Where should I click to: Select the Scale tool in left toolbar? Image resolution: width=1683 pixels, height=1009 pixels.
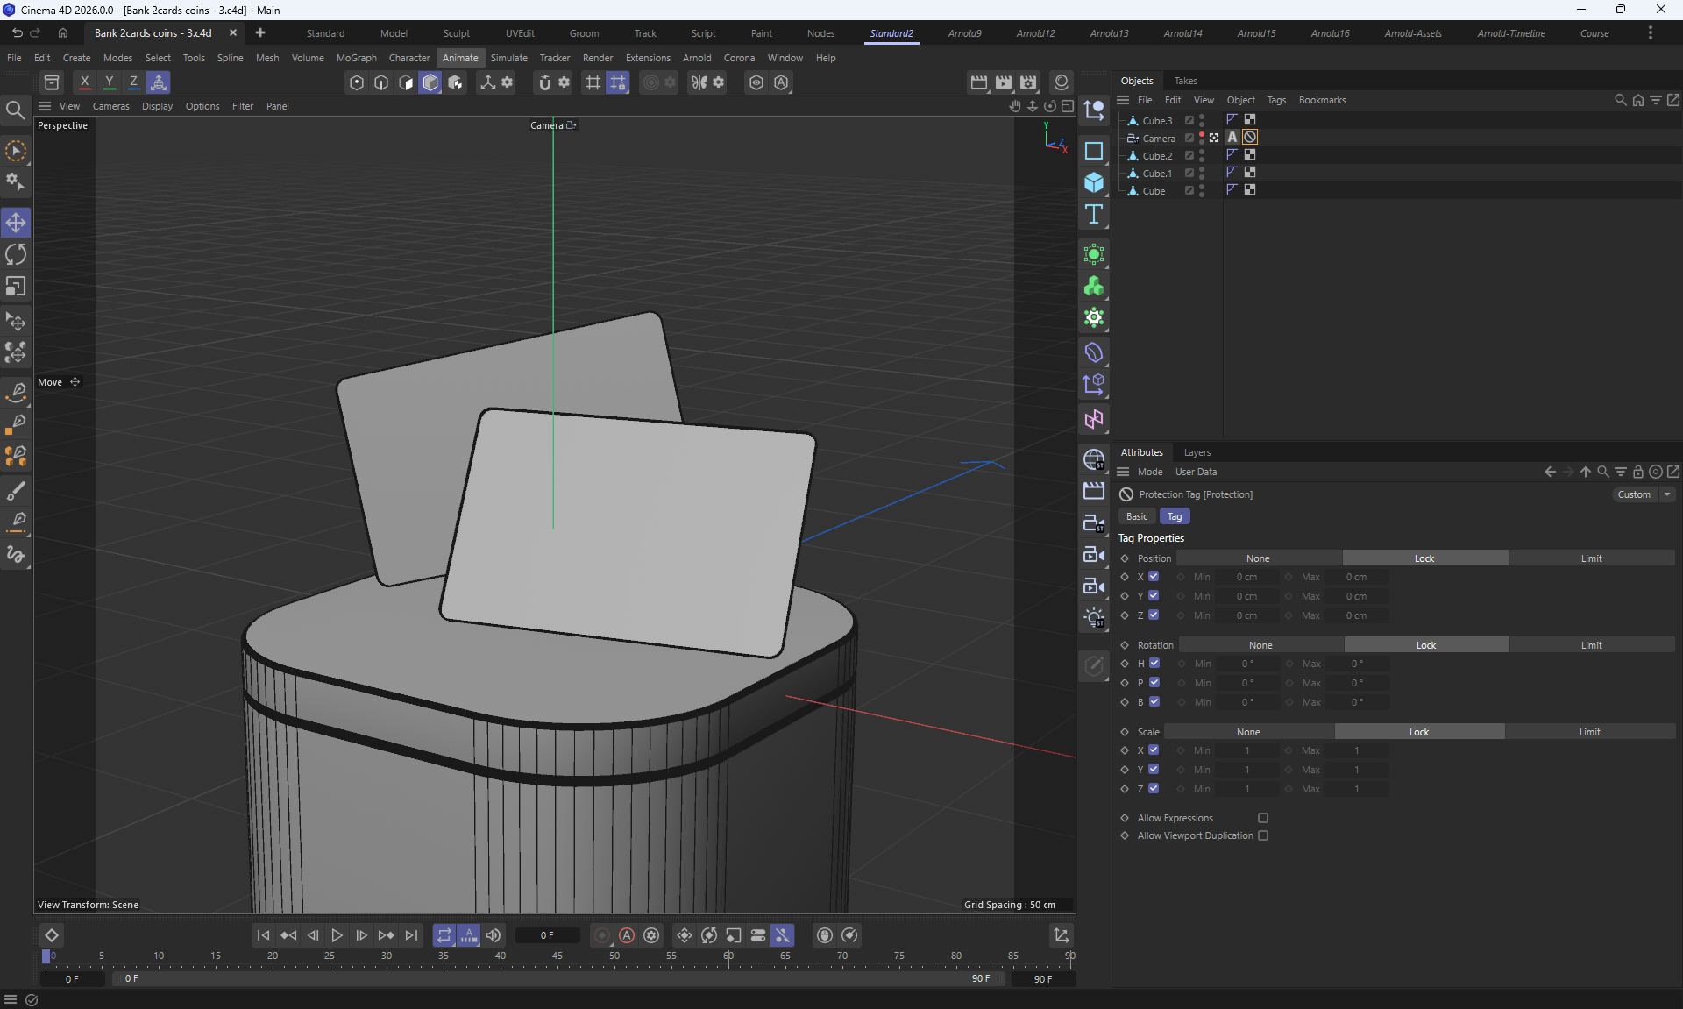pos(16,287)
